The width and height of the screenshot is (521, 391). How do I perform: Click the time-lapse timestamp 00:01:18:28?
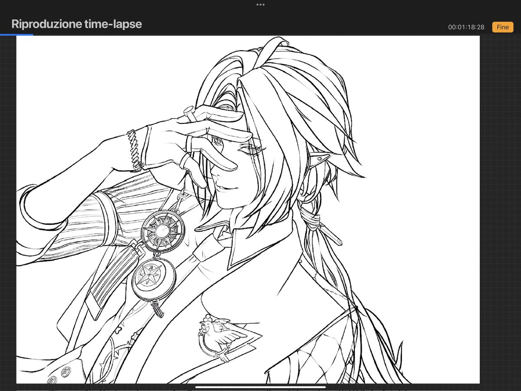point(466,27)
